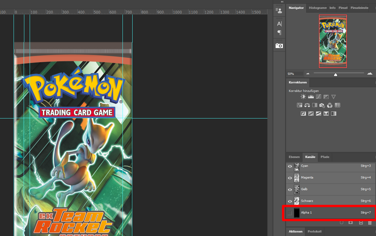This screenshot has width=376, height=236.
Task: Add a Hue/Saturation adjustment
Action: coord(300,105)
